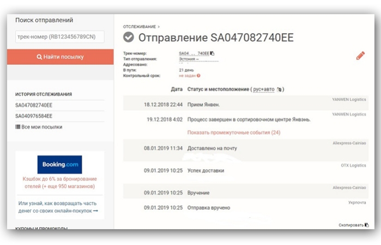
Task: Click YANWEN Logistics label above Прием Янвен
Action: pyautogui.click(x=349, y=99)
